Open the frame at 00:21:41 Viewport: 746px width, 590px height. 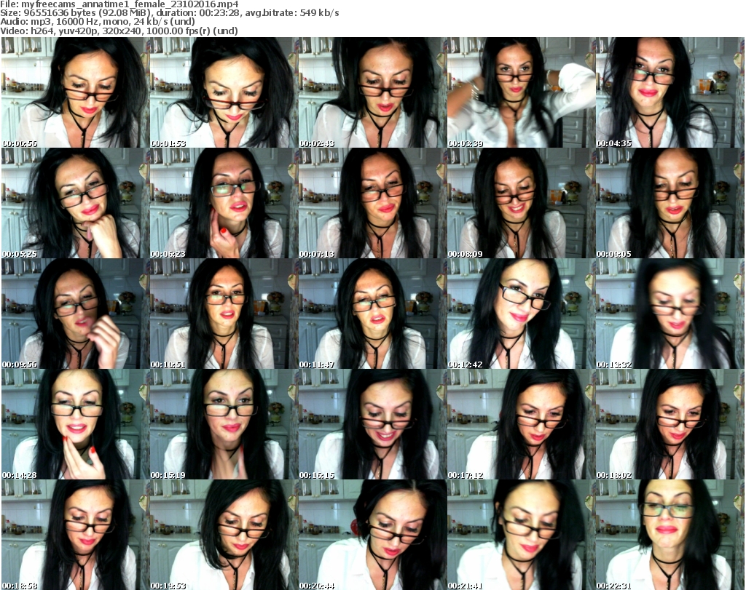[521, 535]
